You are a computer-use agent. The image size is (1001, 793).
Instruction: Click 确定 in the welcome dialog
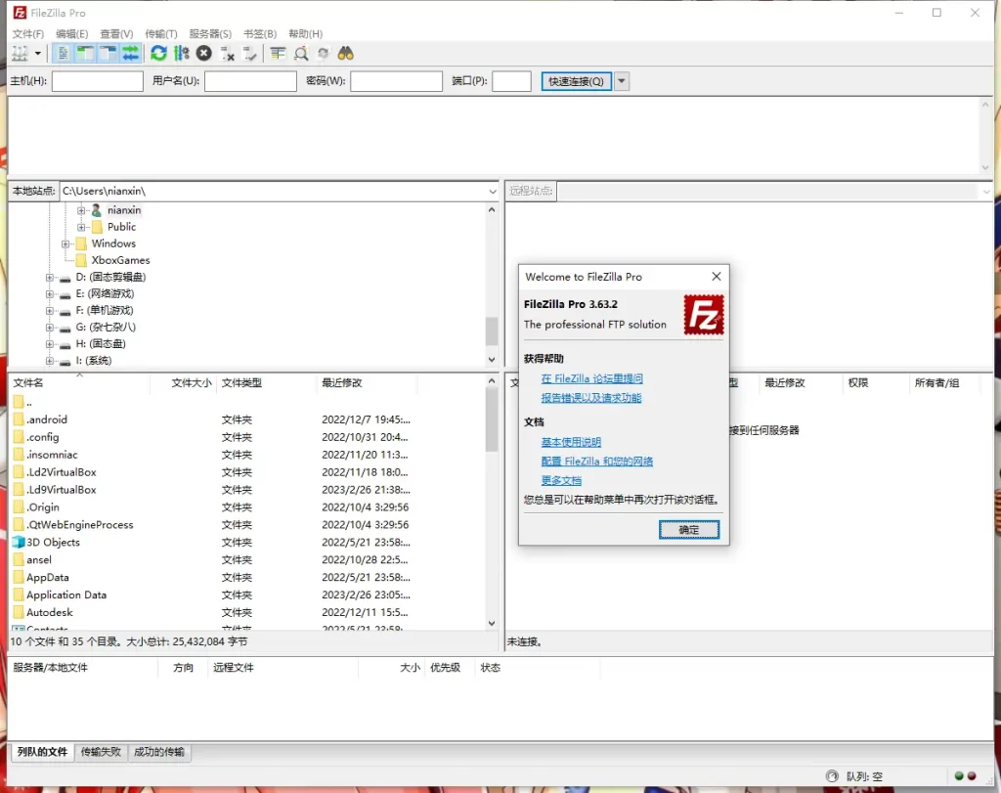point(689,529)
